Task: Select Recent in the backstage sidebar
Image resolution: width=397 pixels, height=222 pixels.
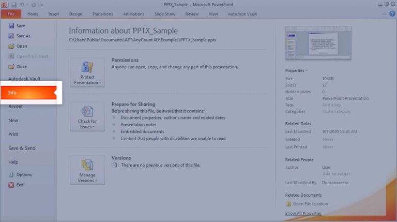Action: (16, 107)
